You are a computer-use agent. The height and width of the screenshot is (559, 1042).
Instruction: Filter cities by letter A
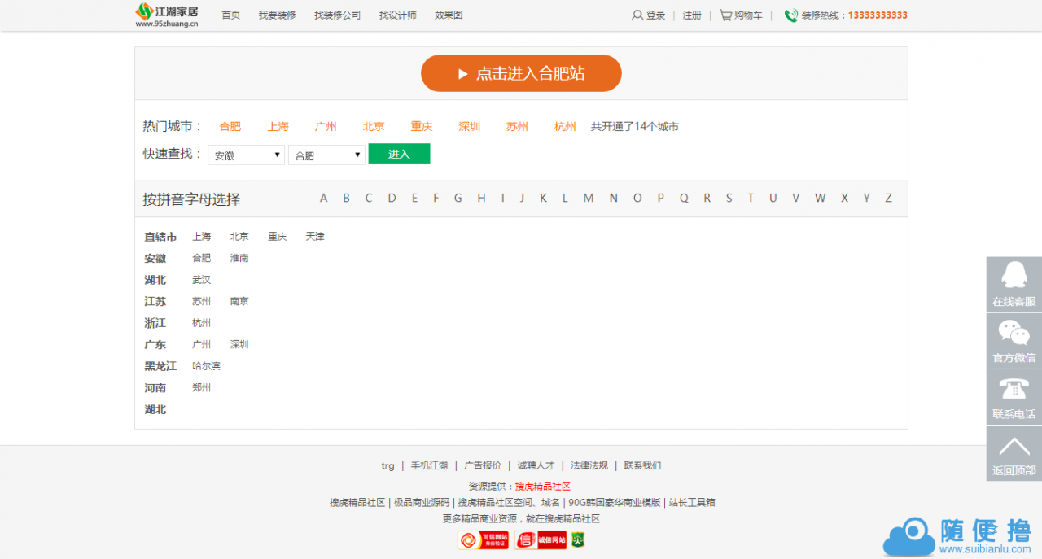323,198
